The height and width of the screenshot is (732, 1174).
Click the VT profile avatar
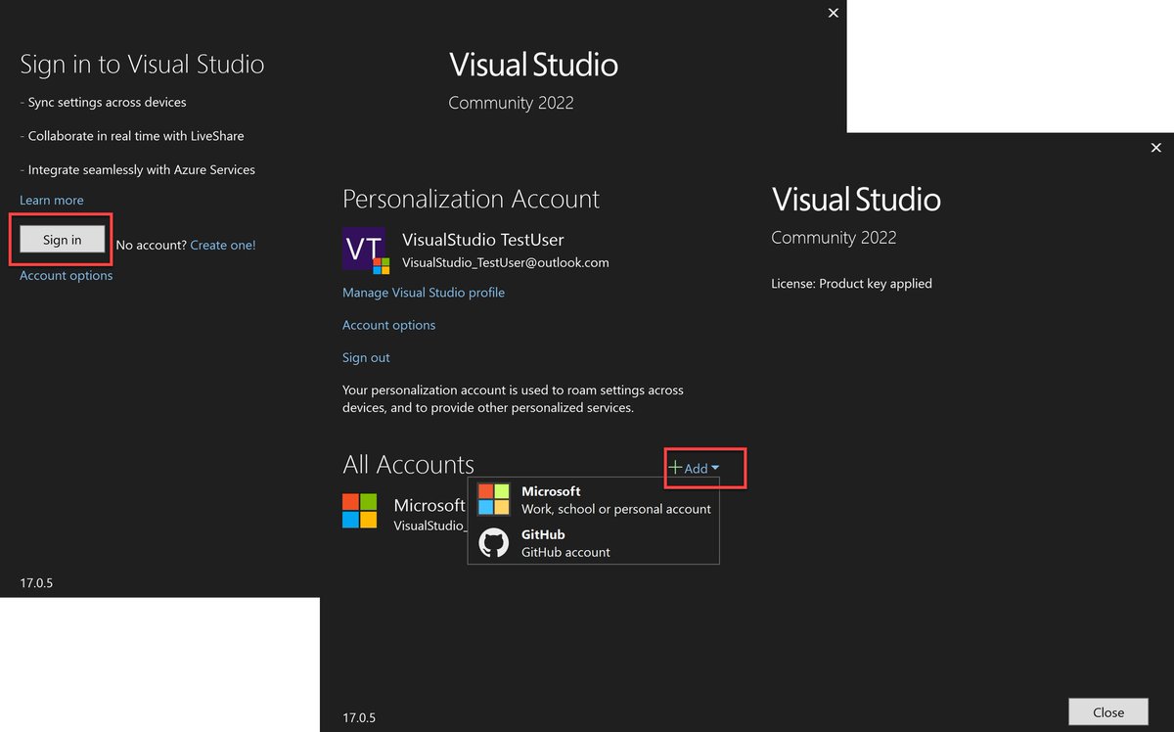click(x=366, y=250)
